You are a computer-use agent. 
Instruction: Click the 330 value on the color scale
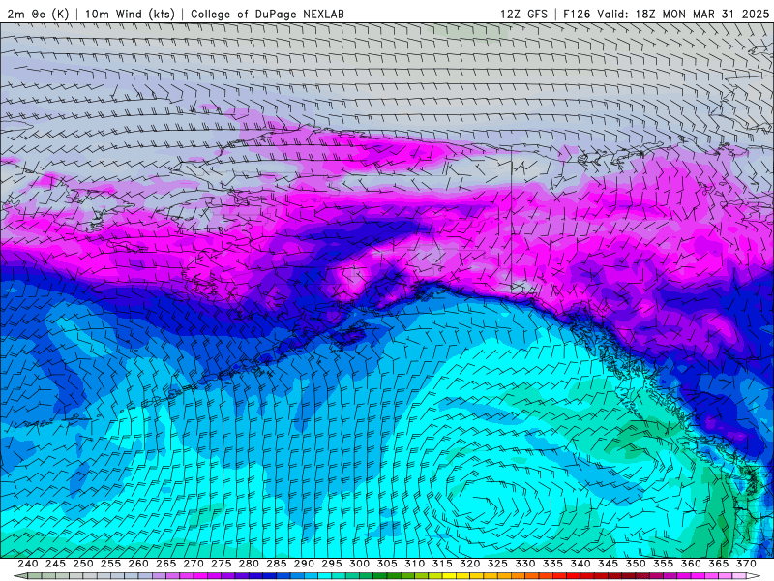525,564
